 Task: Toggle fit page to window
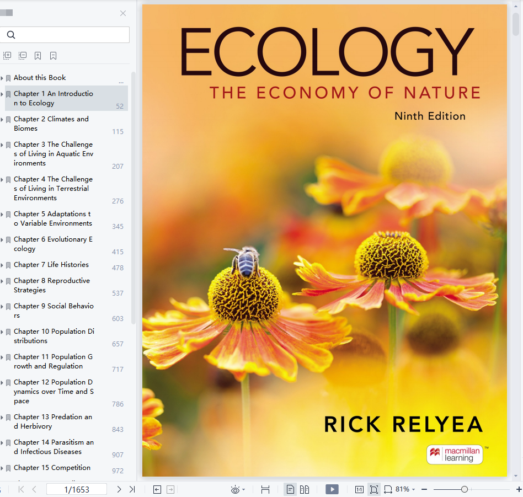[x=374, y=489]
